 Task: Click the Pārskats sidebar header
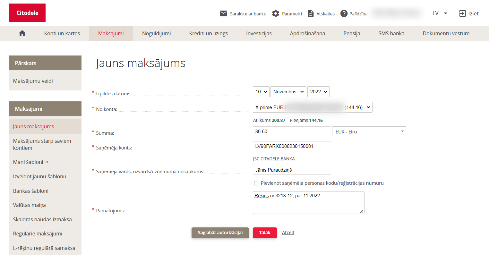(x=45, y=63)
